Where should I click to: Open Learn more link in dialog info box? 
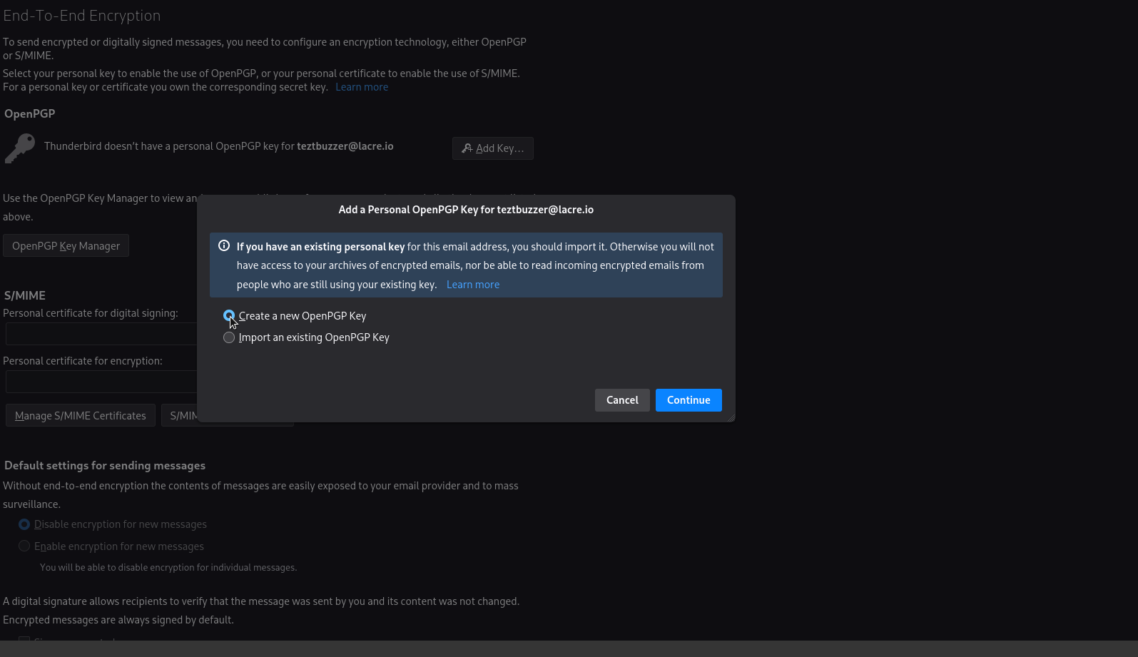[x=473, y=285]
